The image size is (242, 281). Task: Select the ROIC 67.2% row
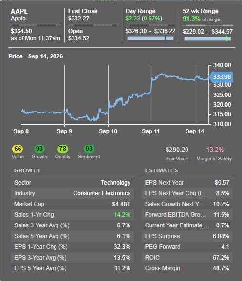pos(187,258)
